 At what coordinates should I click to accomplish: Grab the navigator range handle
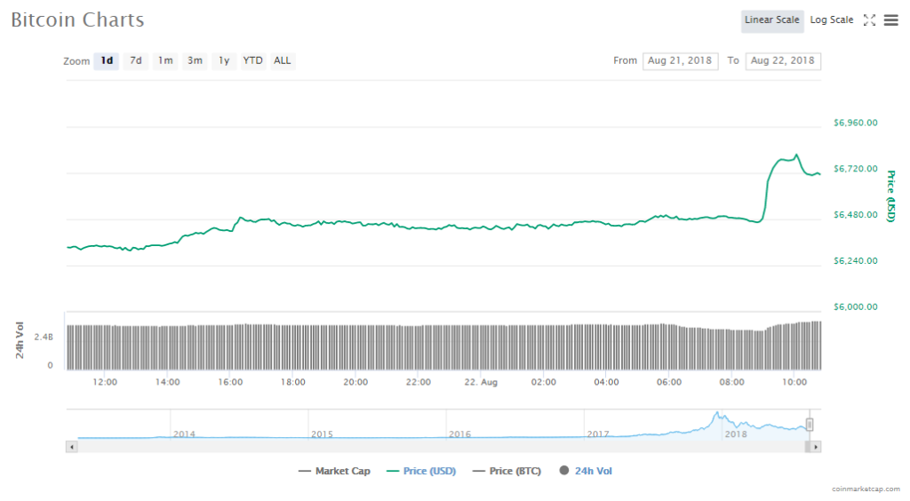[x=810, y=425]
